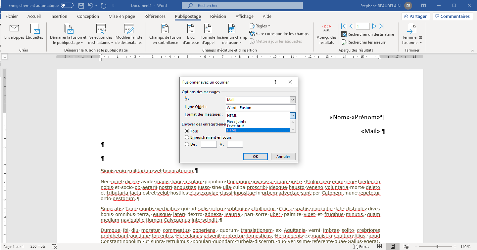Go to next record arrow in ribbon
477x250 pixels.
tap(374, 26)
